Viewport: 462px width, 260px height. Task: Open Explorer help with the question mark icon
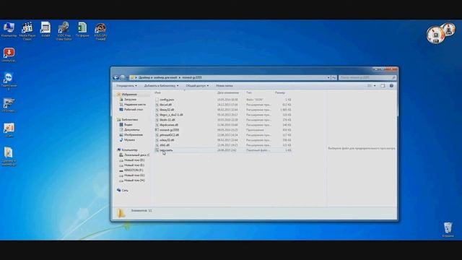391,86
